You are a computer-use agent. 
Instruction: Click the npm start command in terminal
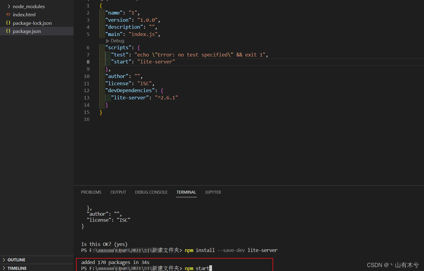click(x=197, y=268)
